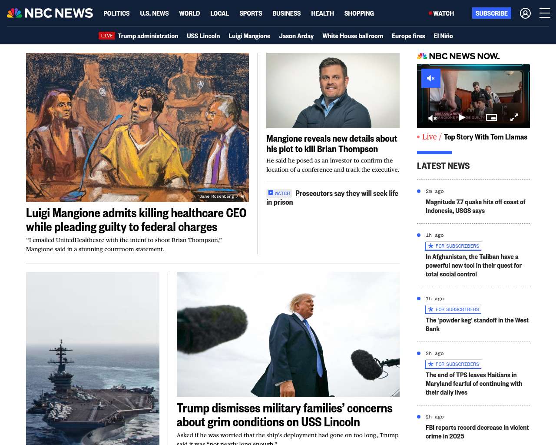The height and width of the screenshot is (445, 556).
Task: Play the NBC News Now live video
Action: click(x=462, y=117)
